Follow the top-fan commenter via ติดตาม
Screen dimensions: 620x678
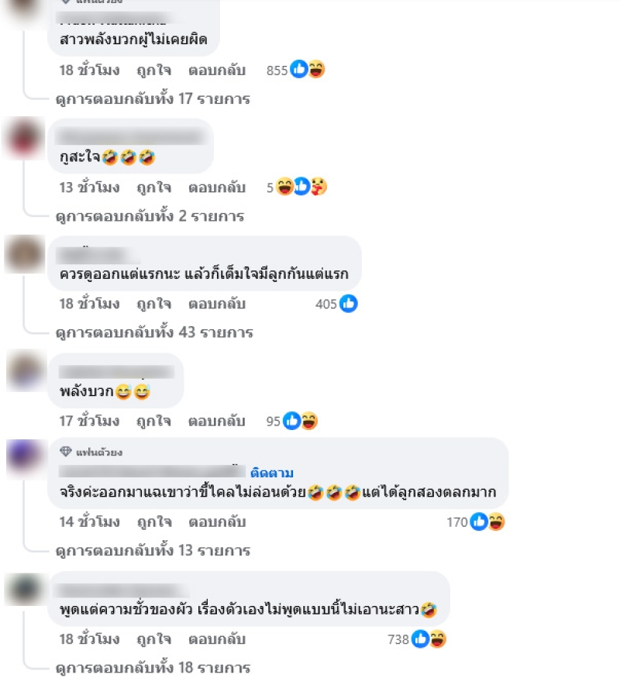(271, 473)
